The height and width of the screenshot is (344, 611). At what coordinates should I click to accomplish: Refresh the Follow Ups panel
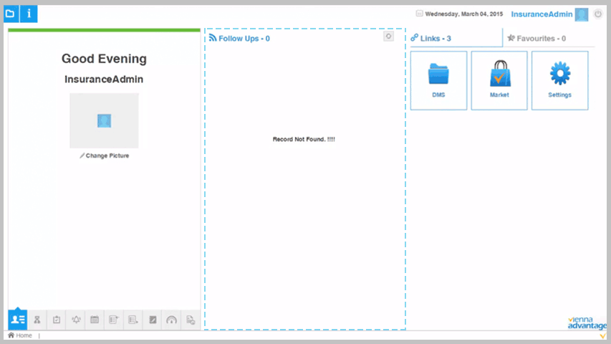pyautogui.click(x=388, y=37)
